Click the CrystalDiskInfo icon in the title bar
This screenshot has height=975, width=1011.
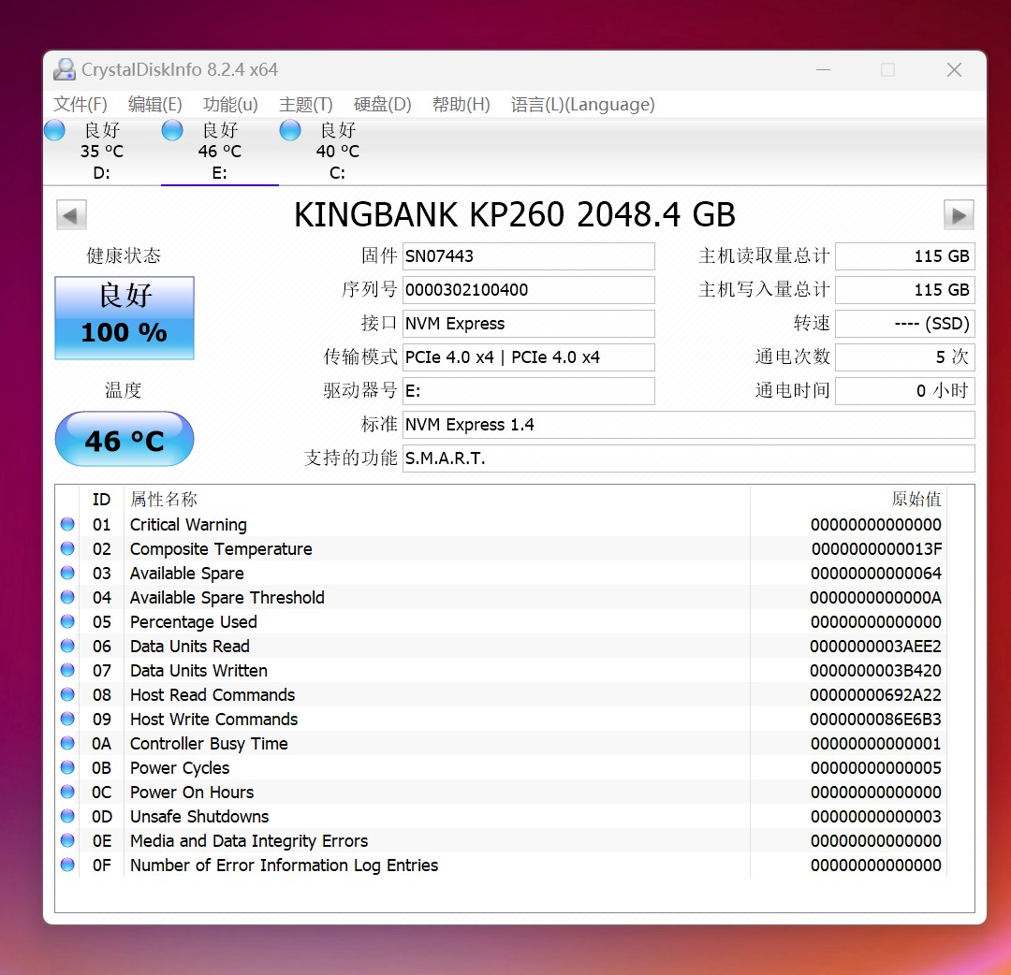click(x=64, y=69)
